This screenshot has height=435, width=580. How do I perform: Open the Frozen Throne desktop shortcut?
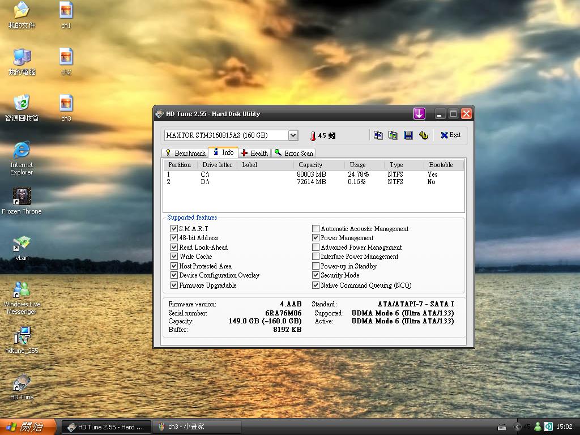point(22,197)
